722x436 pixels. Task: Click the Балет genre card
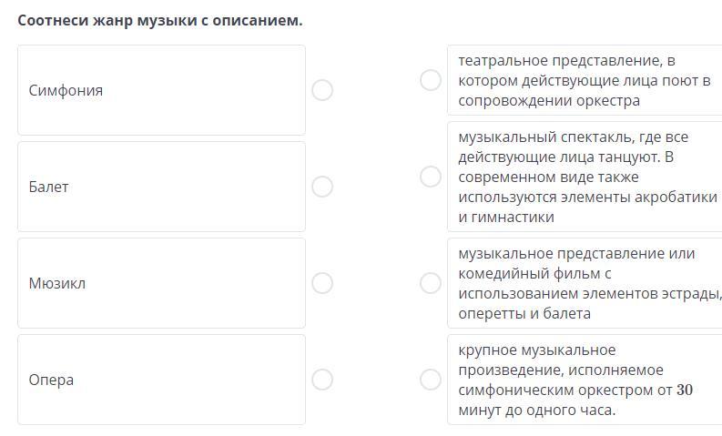click(161, 187)
